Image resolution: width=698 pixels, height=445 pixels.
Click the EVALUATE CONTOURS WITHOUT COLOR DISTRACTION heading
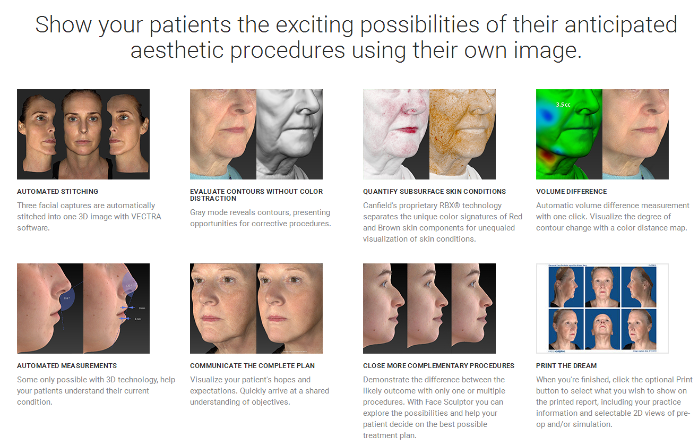(256, 195)
